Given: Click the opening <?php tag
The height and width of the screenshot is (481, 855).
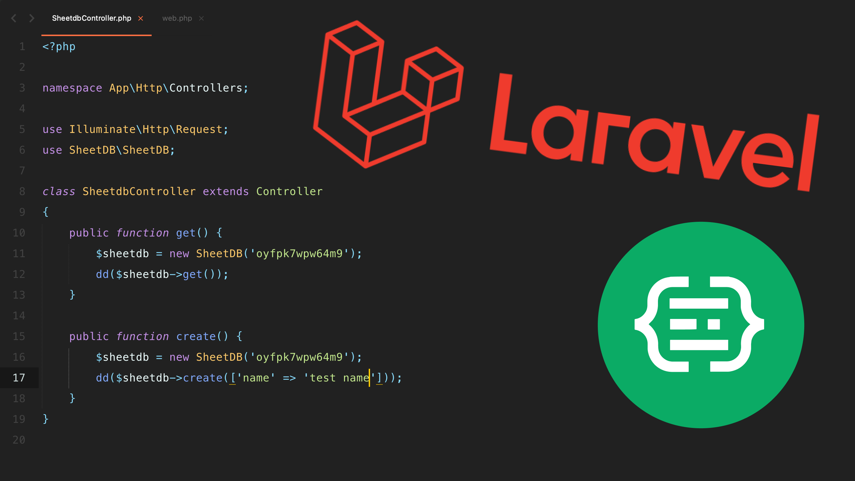Looking at the screenshot, I should [x=59, y=47].
